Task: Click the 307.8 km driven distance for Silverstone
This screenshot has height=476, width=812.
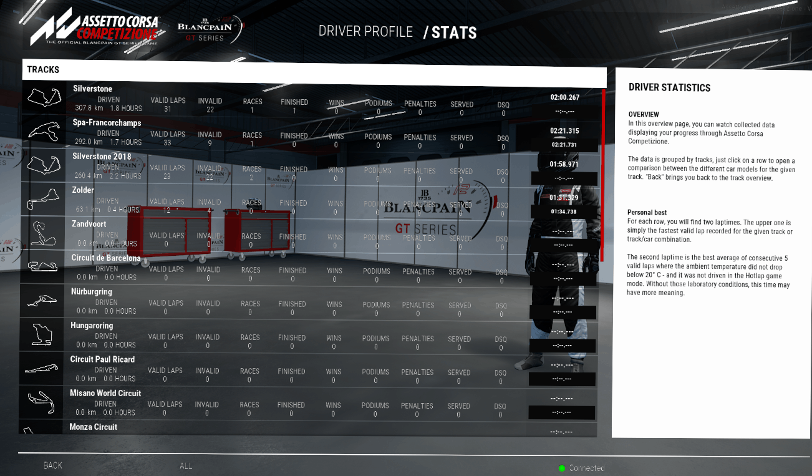Action: point(89,108)
